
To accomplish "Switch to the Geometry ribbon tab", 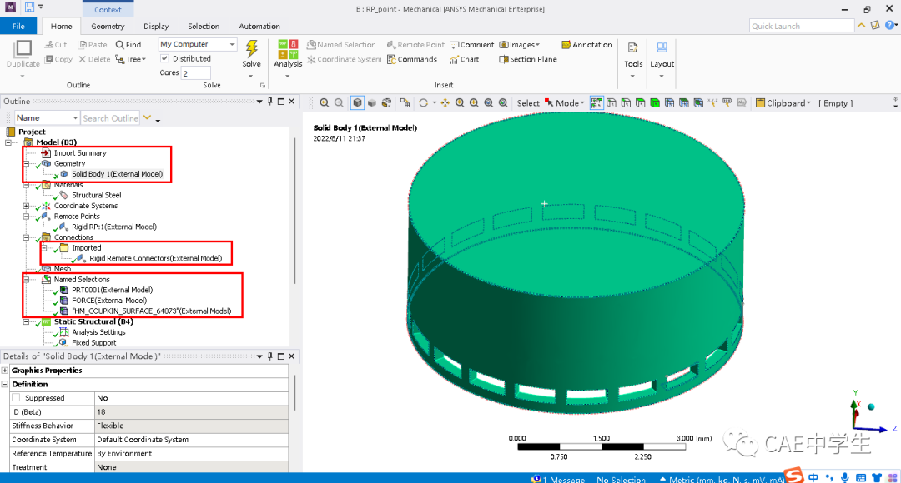I will pos(108,27).
